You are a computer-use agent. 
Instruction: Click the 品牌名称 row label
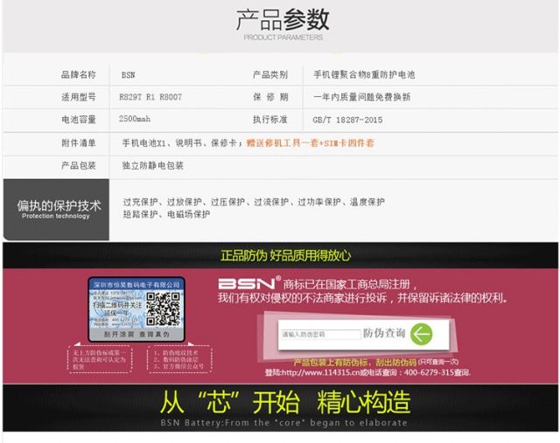[78, 75]
